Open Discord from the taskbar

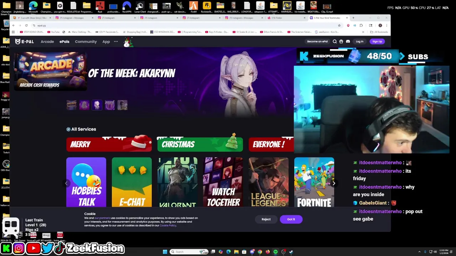[x=252, y=252]
